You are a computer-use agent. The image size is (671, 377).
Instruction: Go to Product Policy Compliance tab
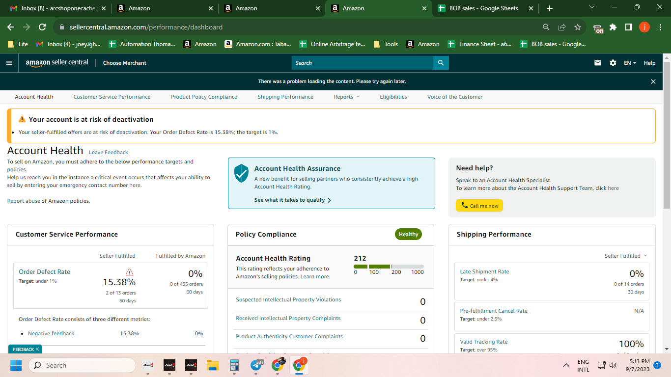click(x=204, y=97)
